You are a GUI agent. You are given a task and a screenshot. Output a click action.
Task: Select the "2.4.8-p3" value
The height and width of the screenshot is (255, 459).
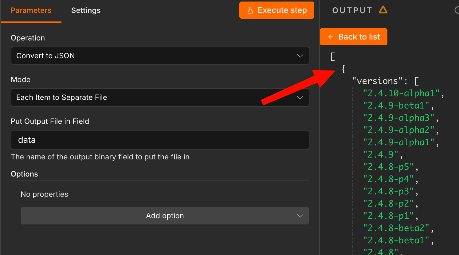[x=388, y=191]
